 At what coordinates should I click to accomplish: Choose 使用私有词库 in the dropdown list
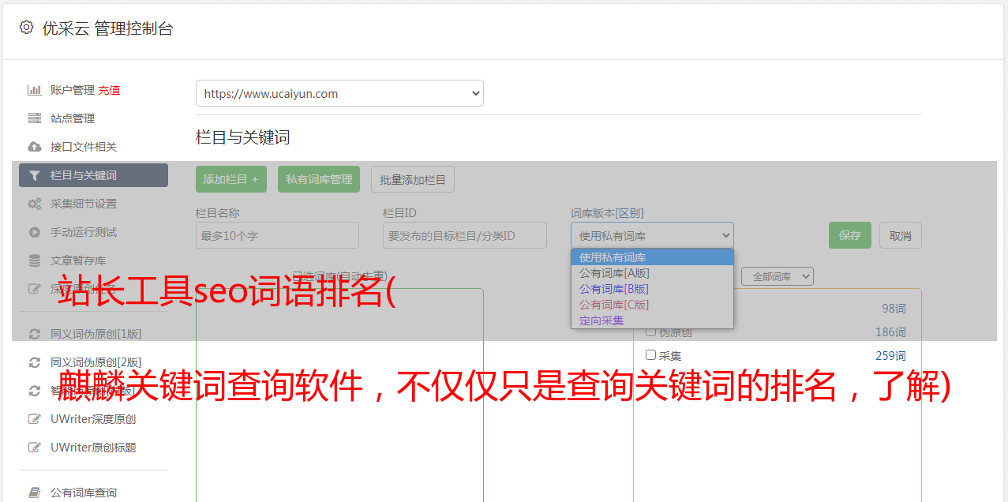[x=652, y=257]
